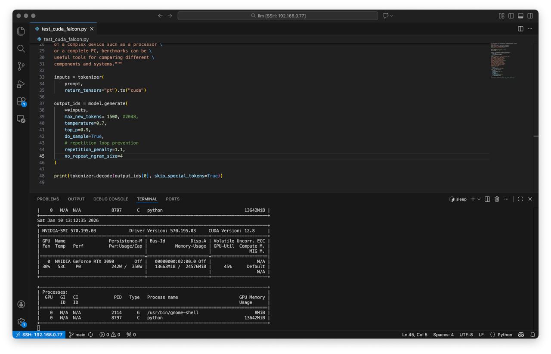Toggle the primary side bar visibility
The width and height of the screenshot is (551, 354).
click(511, 16)
